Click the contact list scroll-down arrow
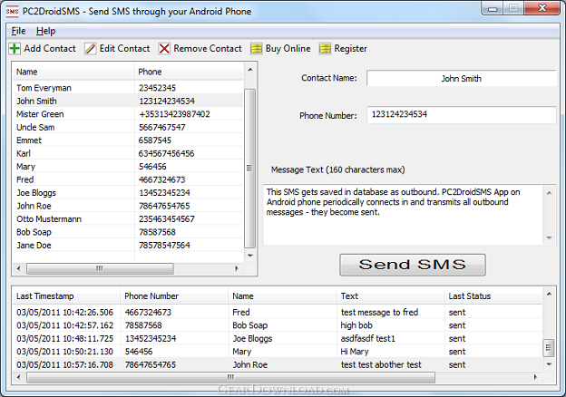The image size is (566, 397). pyautogui.click(x=249, y=256)
